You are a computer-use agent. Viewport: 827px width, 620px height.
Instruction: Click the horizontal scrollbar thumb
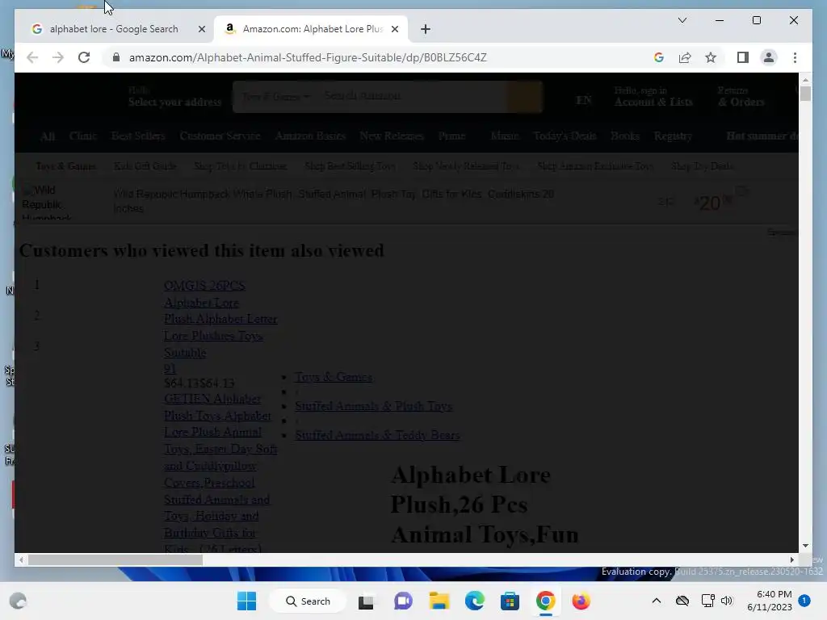[115, 560]
